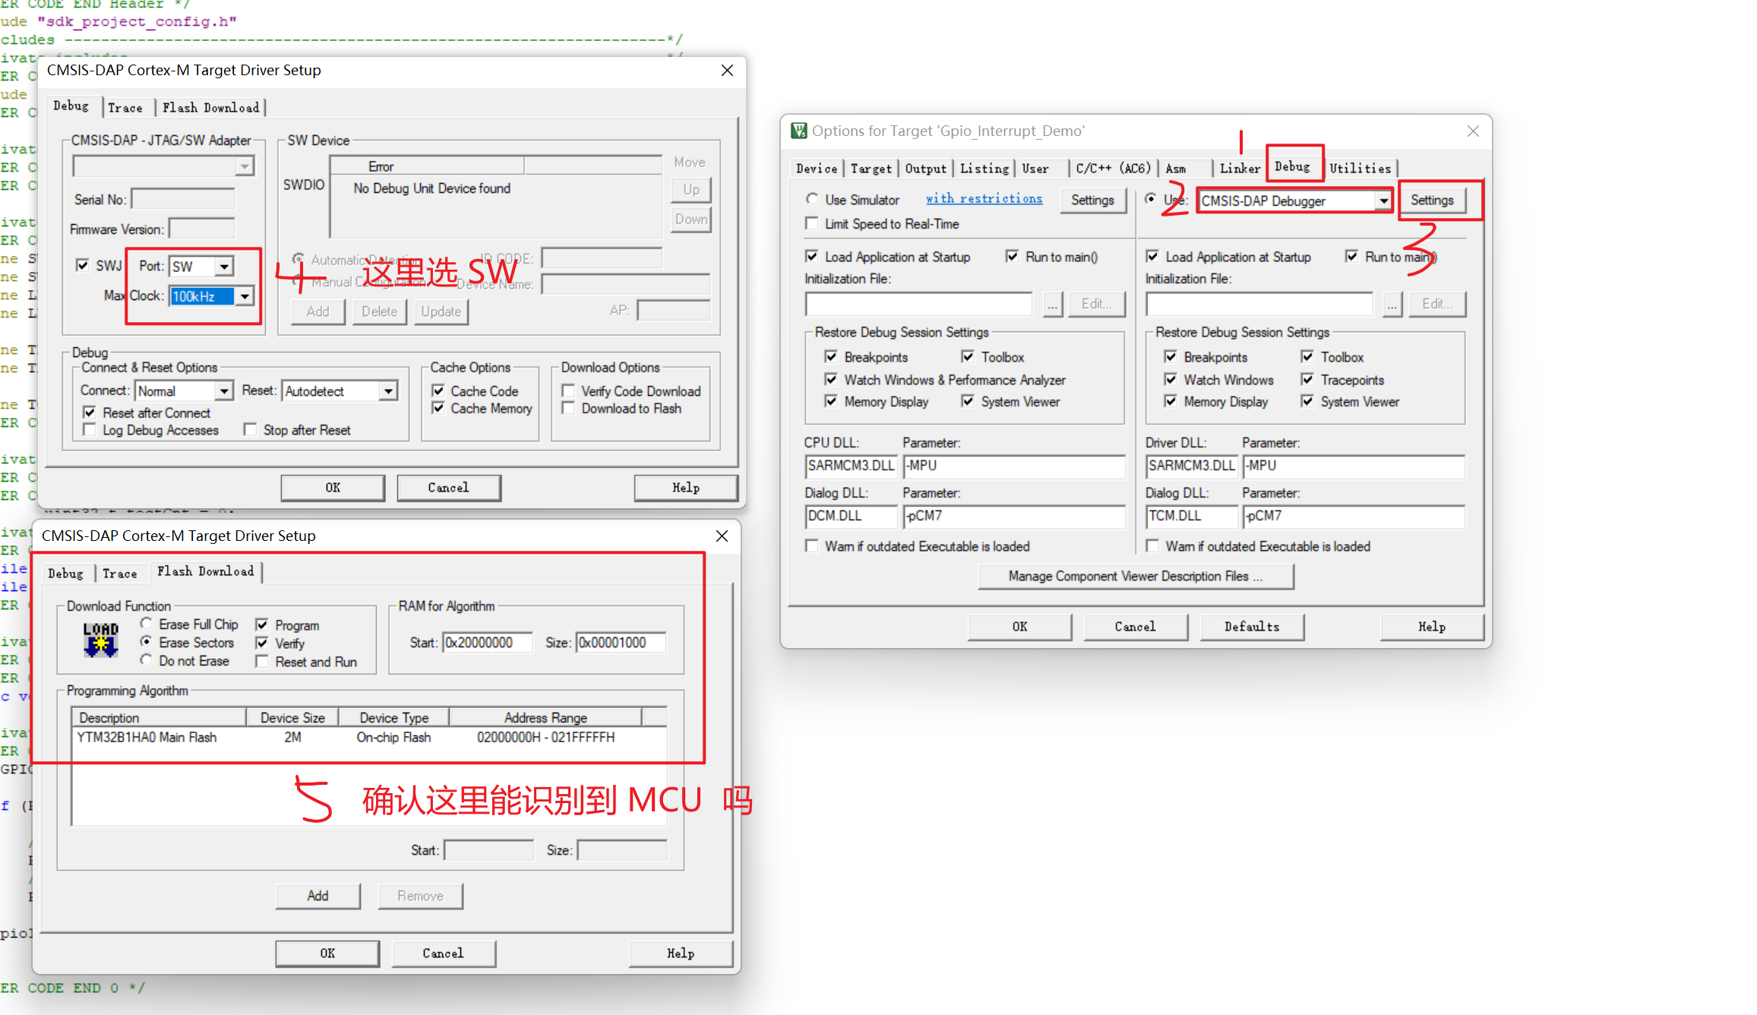Toggle Tracepoints restore checkbox
The width and height of the screenshot is (1757, 1015).
coord(1307,379)
